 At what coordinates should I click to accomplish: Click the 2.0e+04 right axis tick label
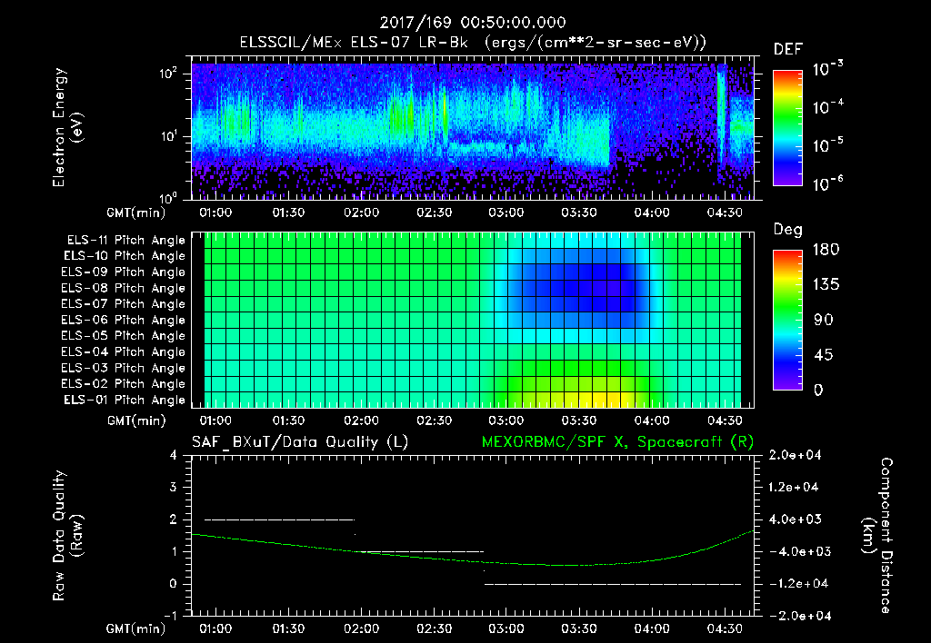(794, 455)
